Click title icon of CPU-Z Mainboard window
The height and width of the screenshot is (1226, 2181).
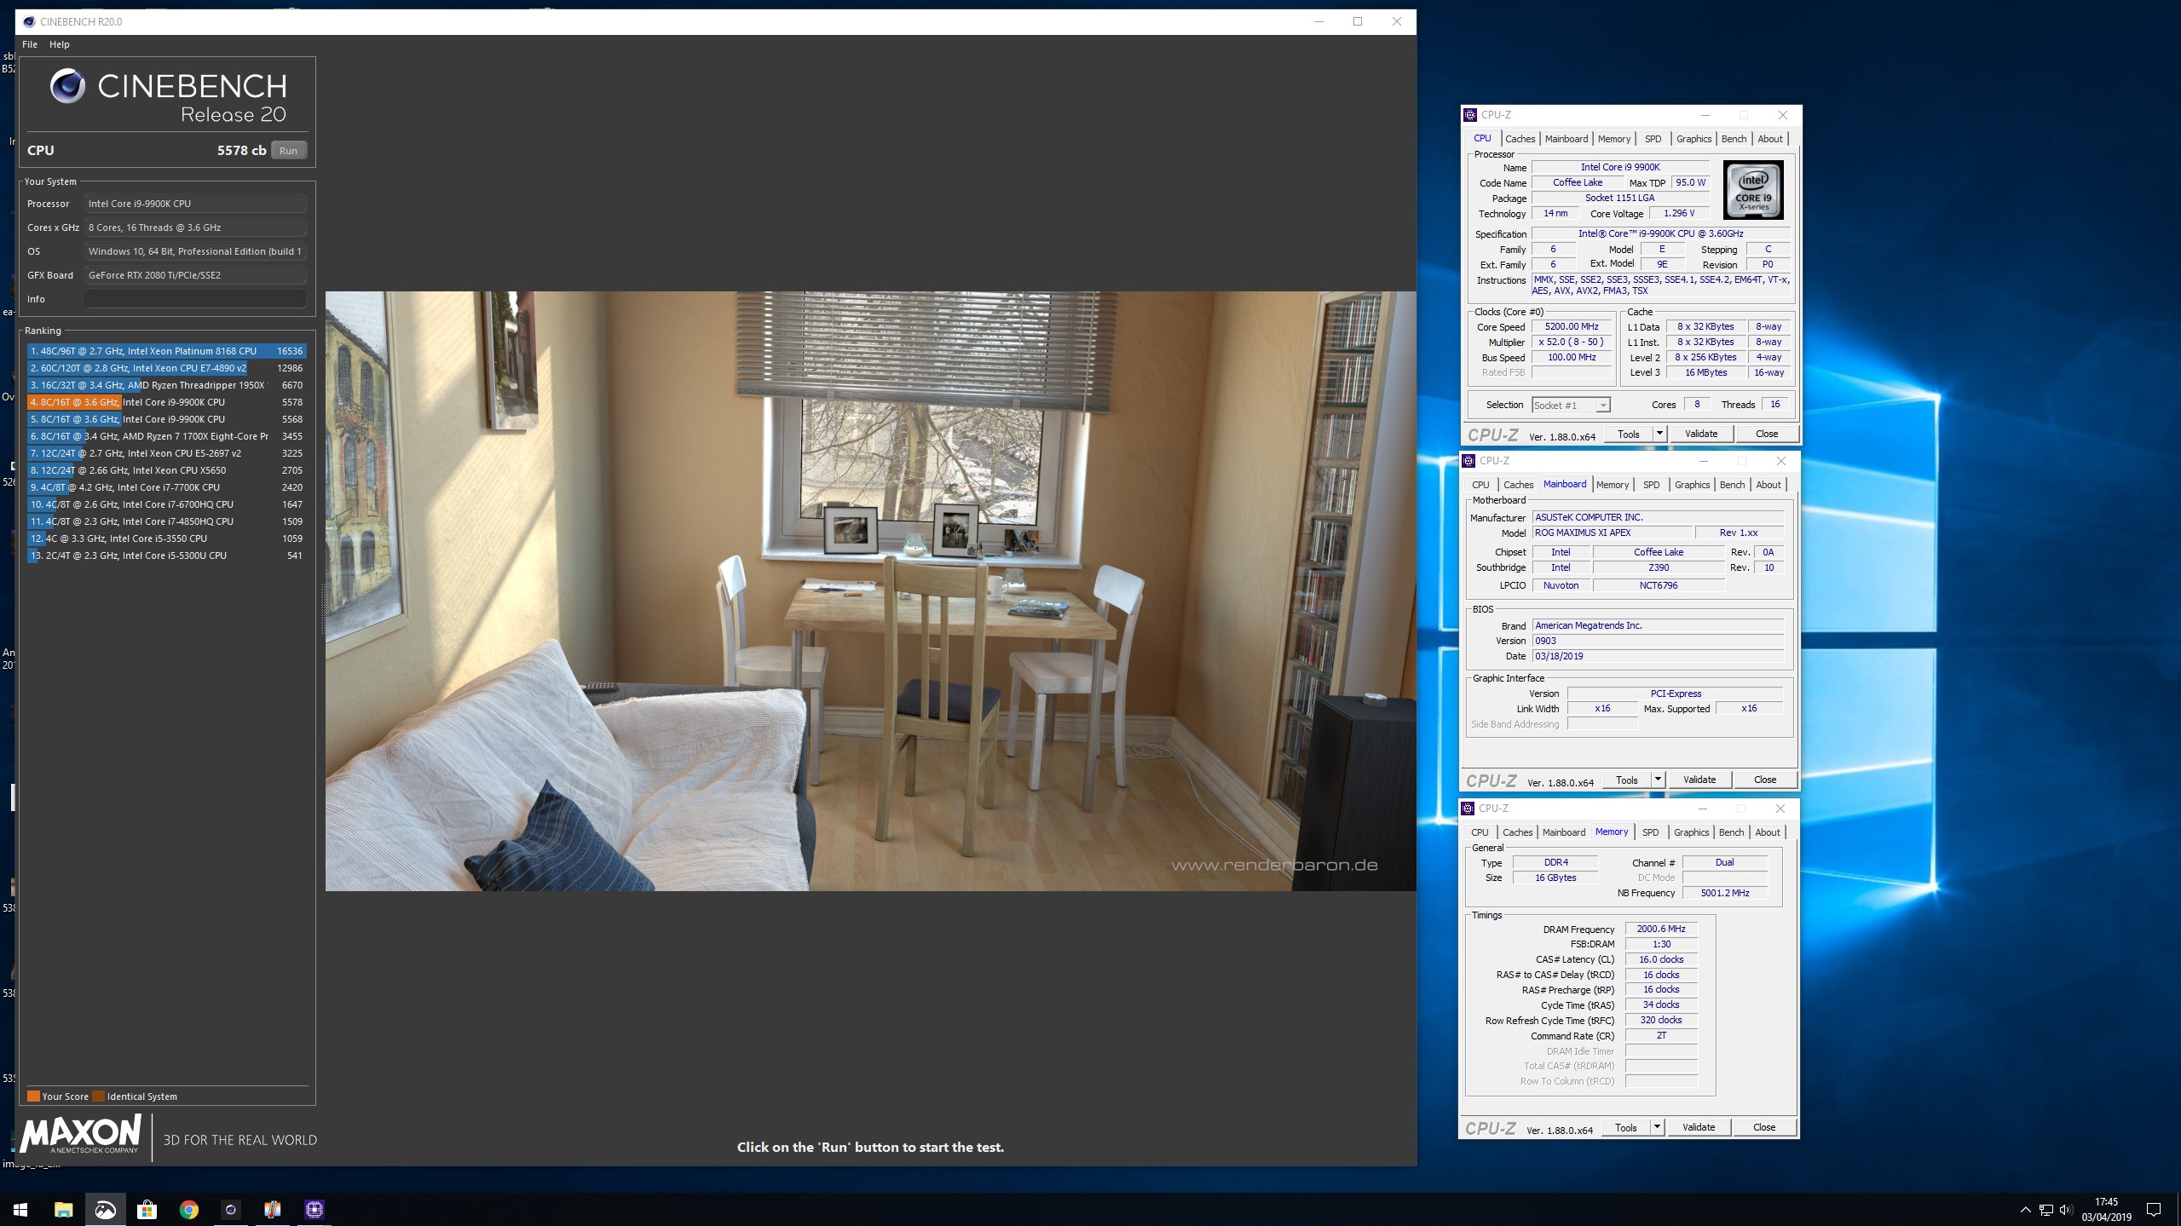click(x=1468, y=461)
